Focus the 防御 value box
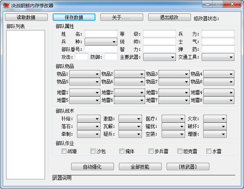The height and width of the screenshot is (189, 244). [111, 57]
